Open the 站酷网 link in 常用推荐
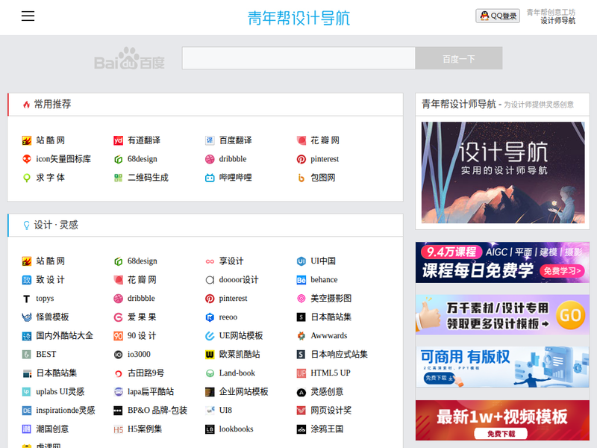This screenshot has width=597, height=448. [x=51, y=140]
